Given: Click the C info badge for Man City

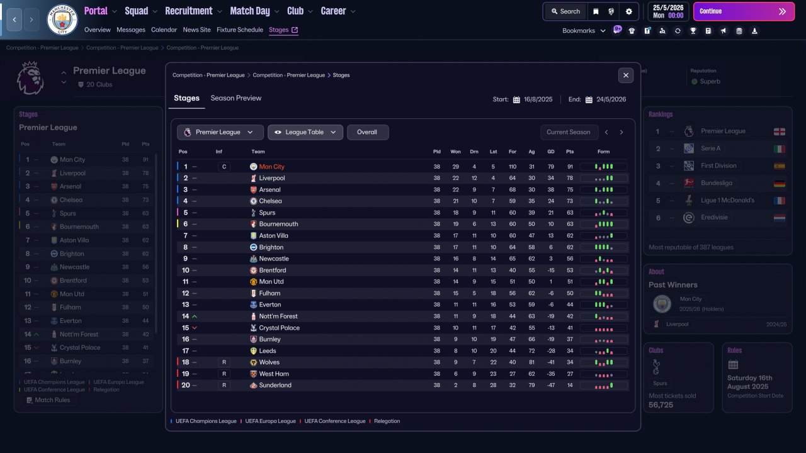Looking at the screenshot, I should pos(224,167).
